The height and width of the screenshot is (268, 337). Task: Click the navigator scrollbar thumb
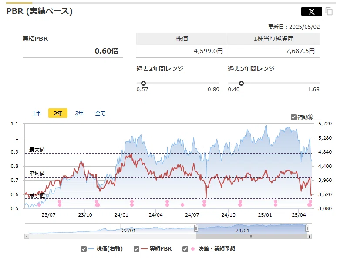(252, 237)
